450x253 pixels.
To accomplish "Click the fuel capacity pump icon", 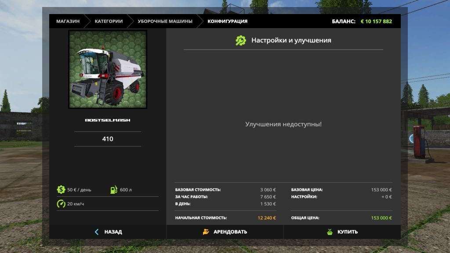I will coord(114,190).
